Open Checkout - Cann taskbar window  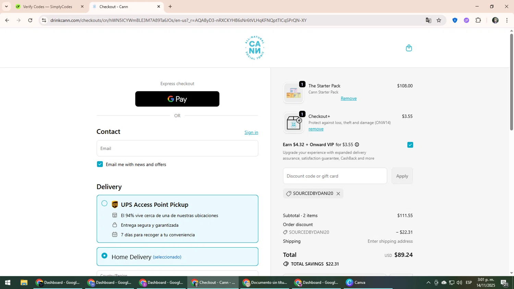[x=213, y=282]
